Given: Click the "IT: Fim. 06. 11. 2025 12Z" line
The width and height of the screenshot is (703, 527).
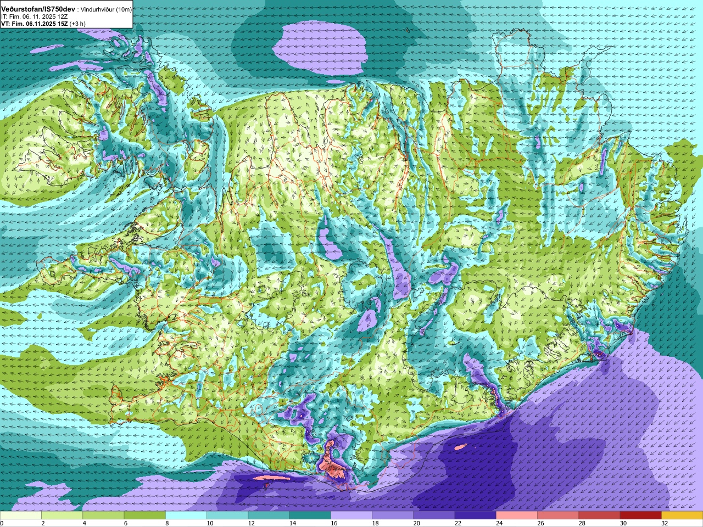Looking at the screenshot, I should tap(34, 17).
